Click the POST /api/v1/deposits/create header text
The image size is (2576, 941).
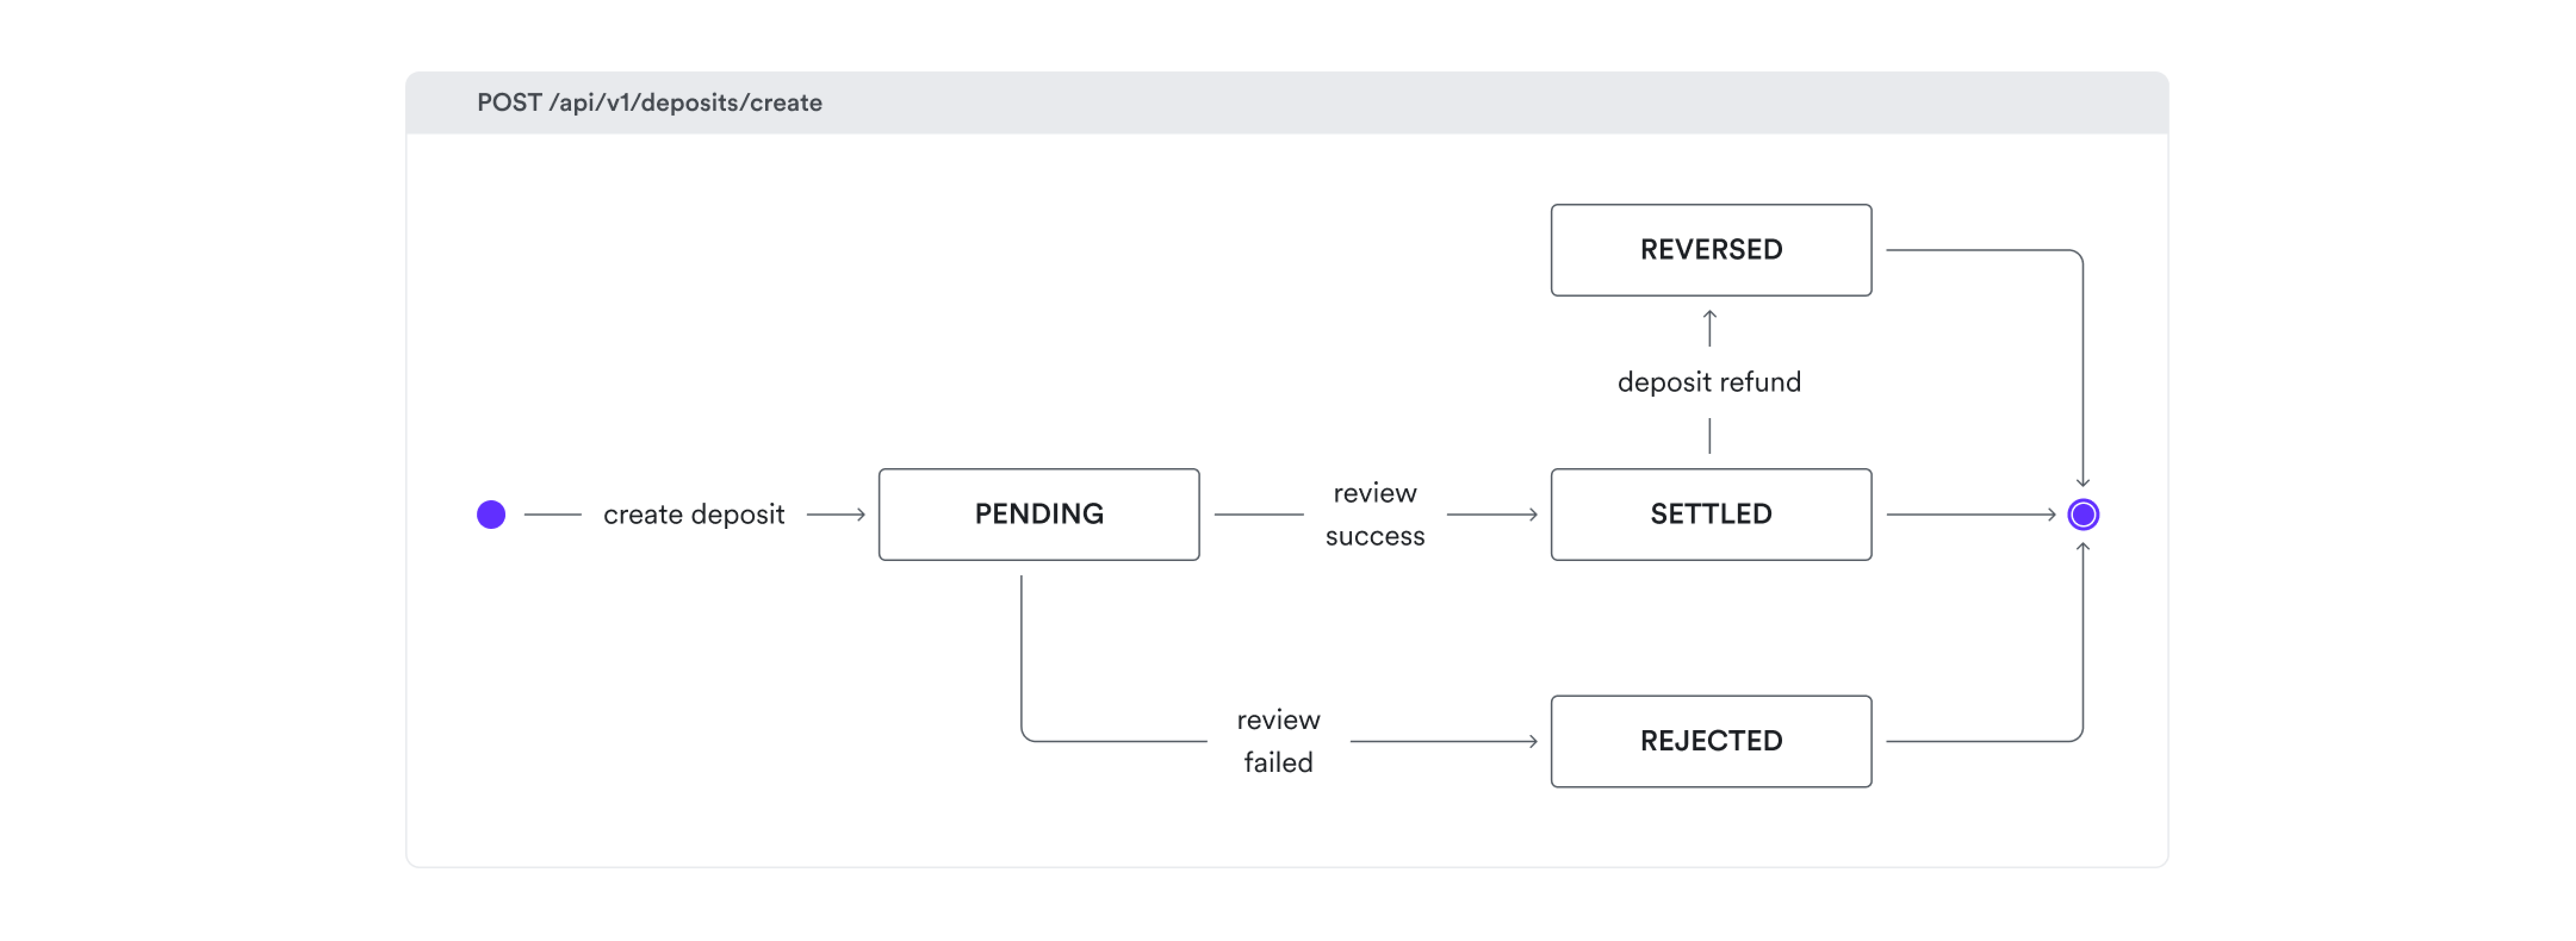click(x=649, y=103)
